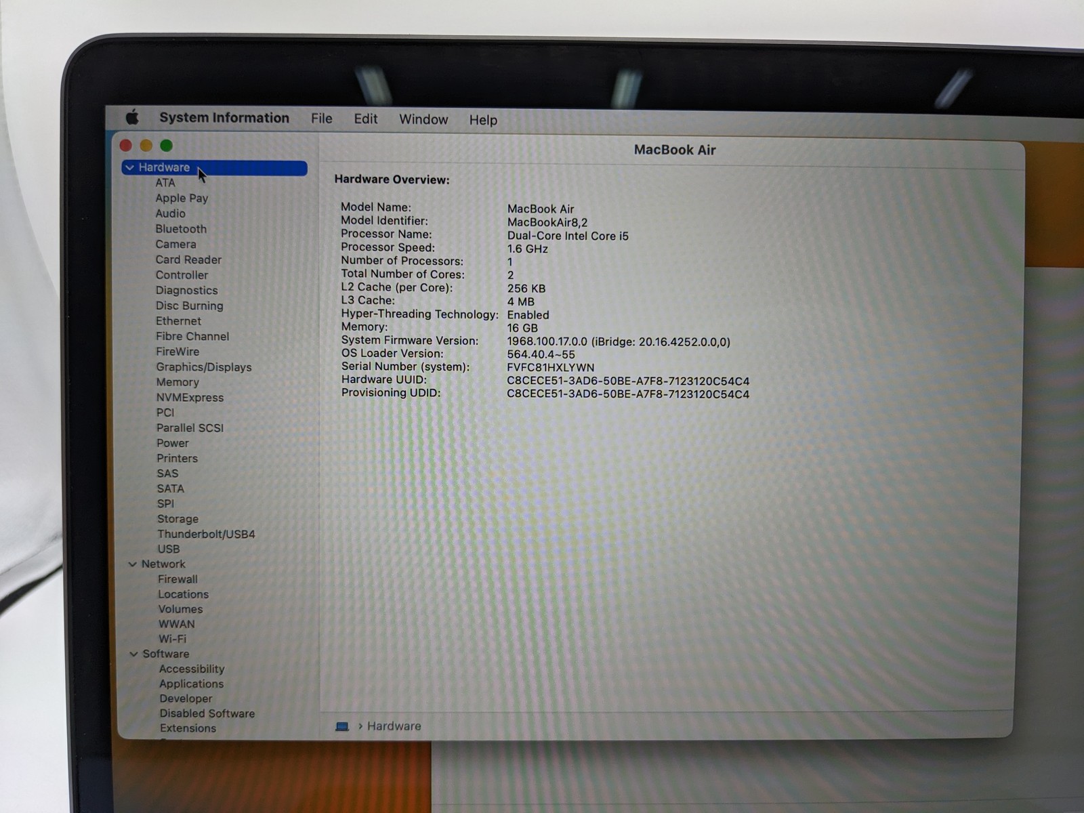Select Thunderbolt/USB4 in the sidebar
Viewport: 1084px width, 813px height.
[x=206, y=534]
